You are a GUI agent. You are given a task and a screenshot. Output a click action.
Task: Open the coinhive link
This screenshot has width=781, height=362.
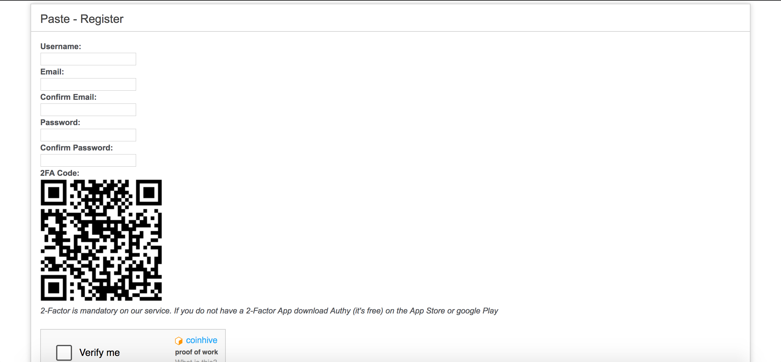tap(202, 340)
